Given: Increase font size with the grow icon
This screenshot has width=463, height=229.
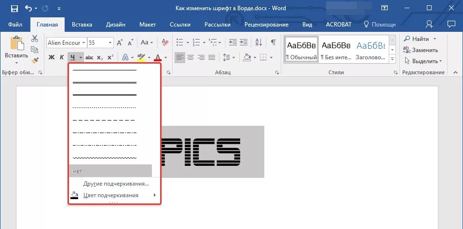Looking at the screenshot, I should (x=120, y=43).
